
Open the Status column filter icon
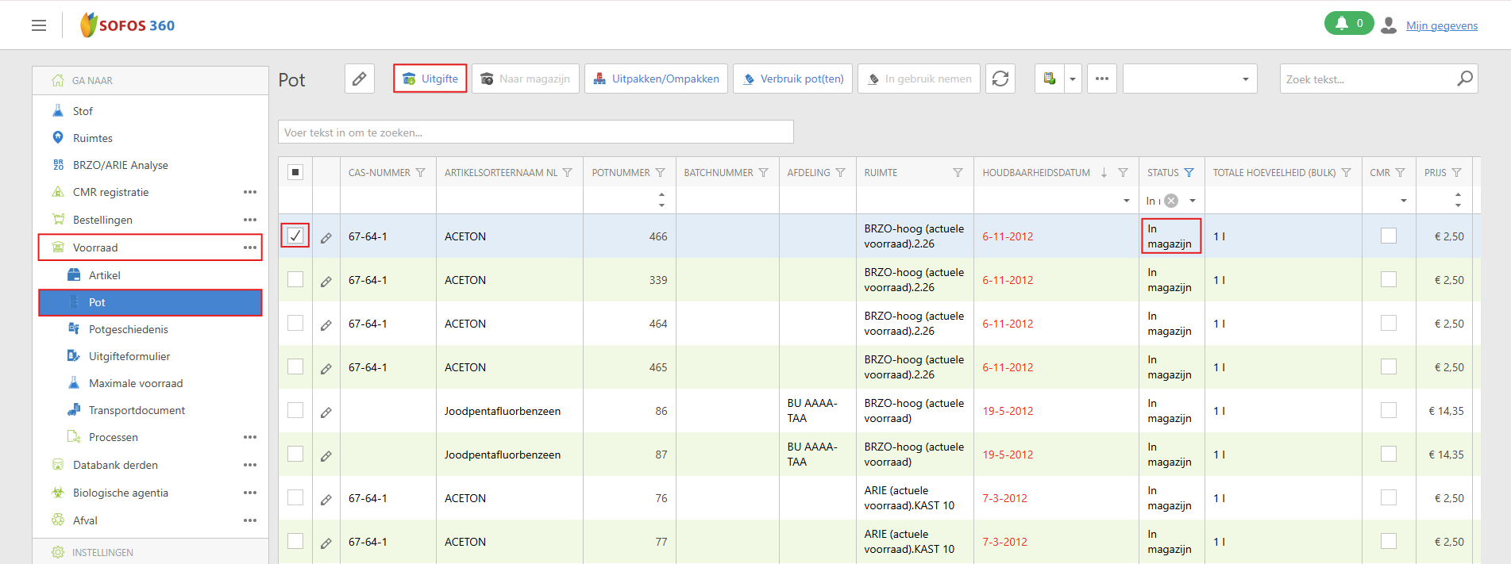tap(1189, 173)
